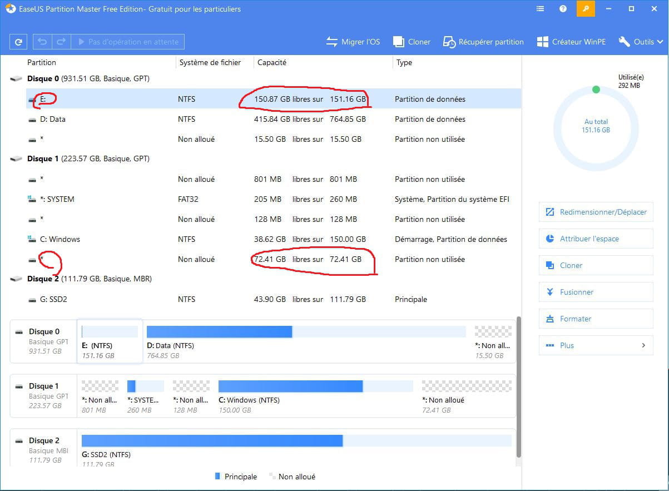
Task: Click the orange key activation icon
Action: pyautogui.click(x=586, y=9)
